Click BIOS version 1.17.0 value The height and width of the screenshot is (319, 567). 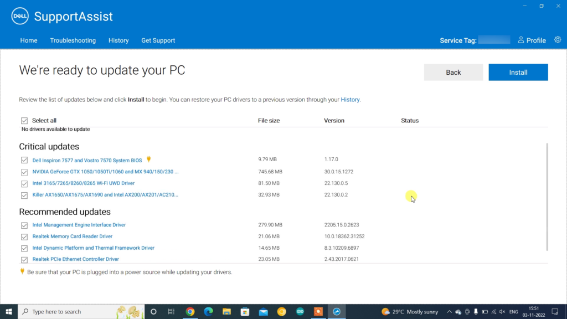pyautogui.click(x=331, y=159)
